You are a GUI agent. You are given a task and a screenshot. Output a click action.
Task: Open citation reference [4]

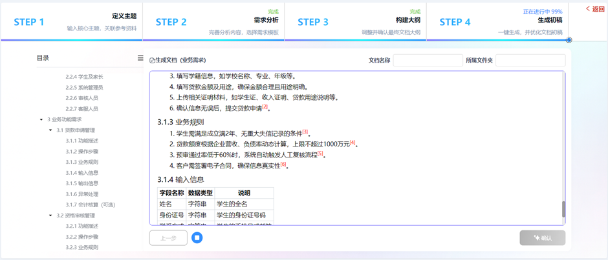pos(353,143)
